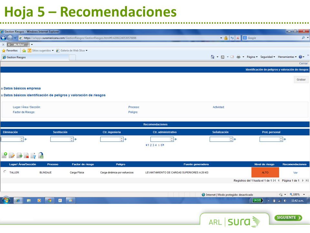This screenshot has width=310, height=233.
Task: Click the Prot. personal field stepper arrows
Action: point(281,139)
